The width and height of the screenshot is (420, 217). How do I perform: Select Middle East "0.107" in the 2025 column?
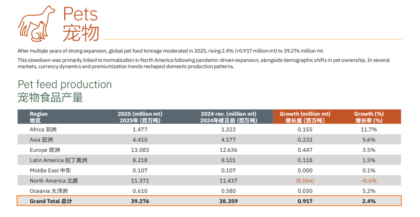coord(140,170)
